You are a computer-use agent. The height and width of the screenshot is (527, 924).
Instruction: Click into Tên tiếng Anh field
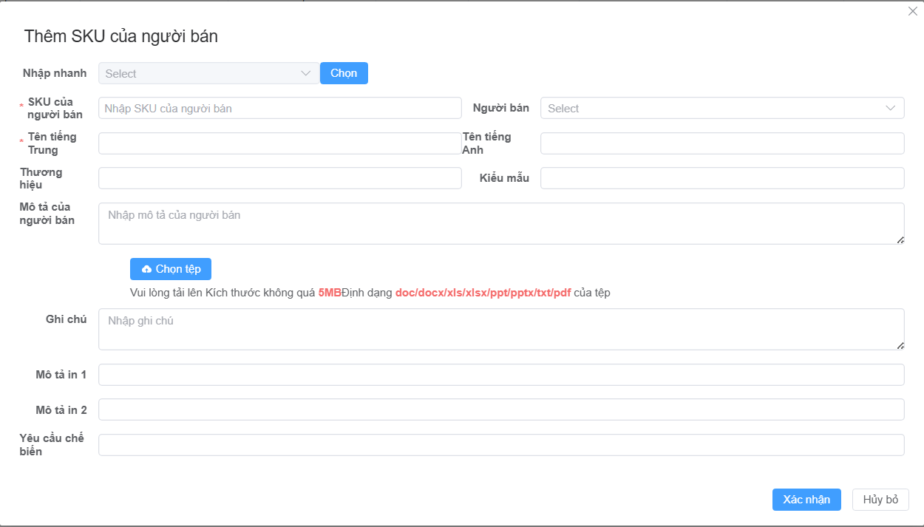coord(721,143)
